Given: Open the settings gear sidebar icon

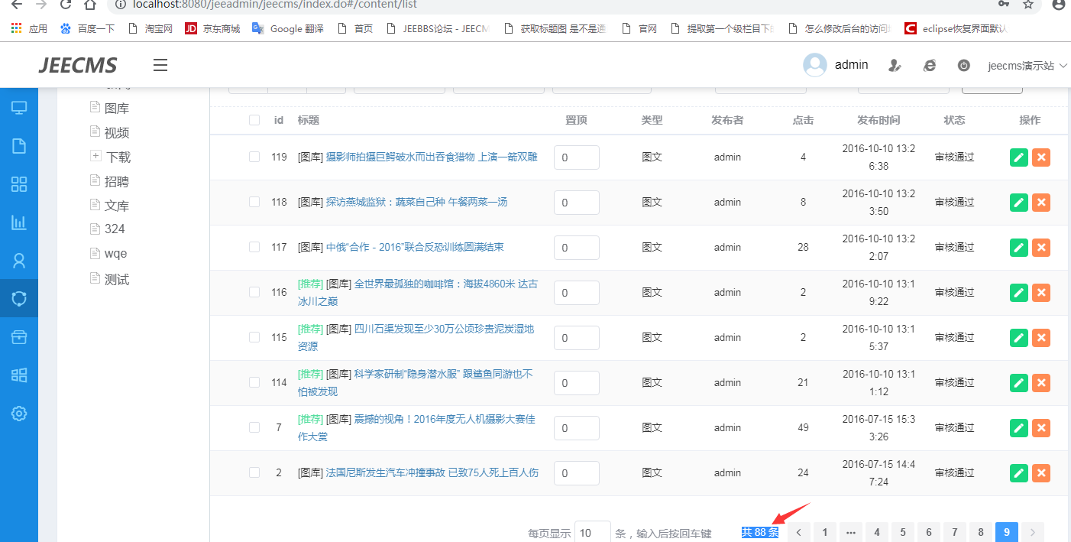Looking at the screenshot, I should point(19,414).
